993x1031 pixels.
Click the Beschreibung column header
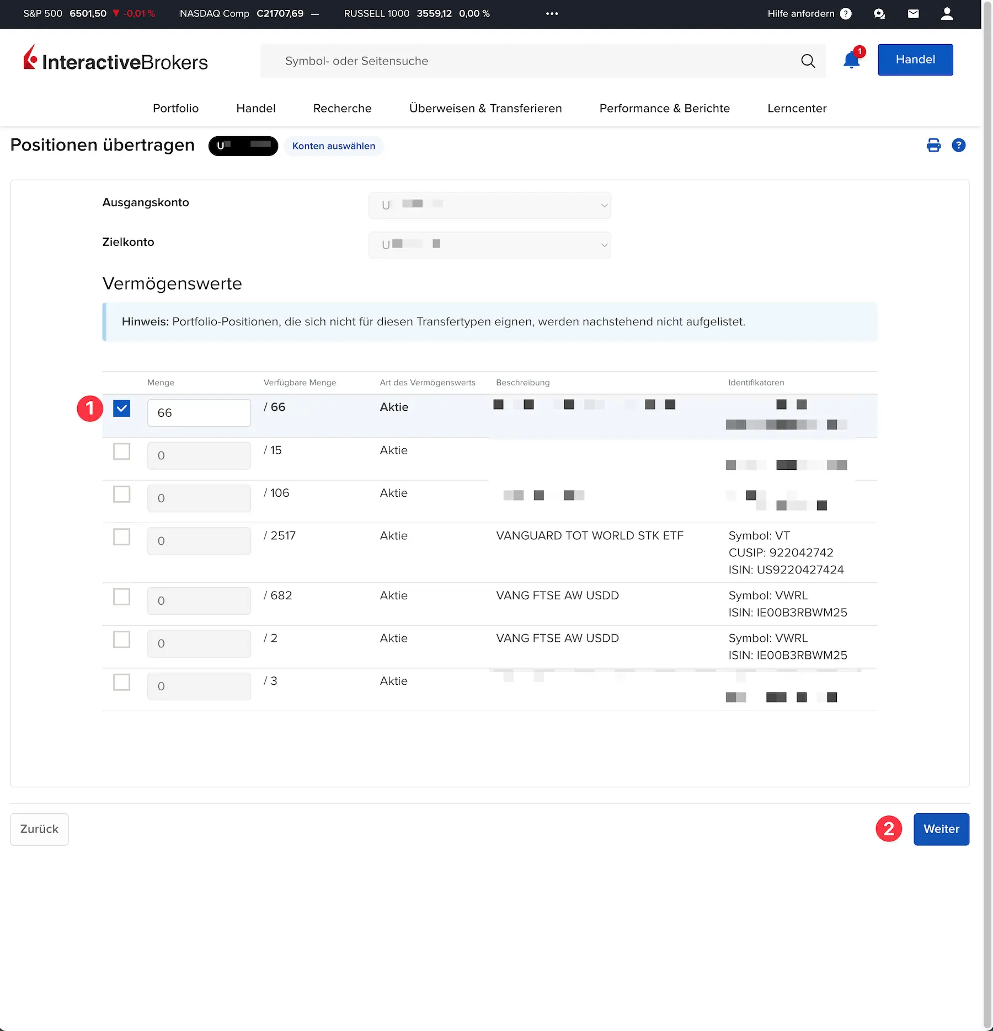(522, 383)
